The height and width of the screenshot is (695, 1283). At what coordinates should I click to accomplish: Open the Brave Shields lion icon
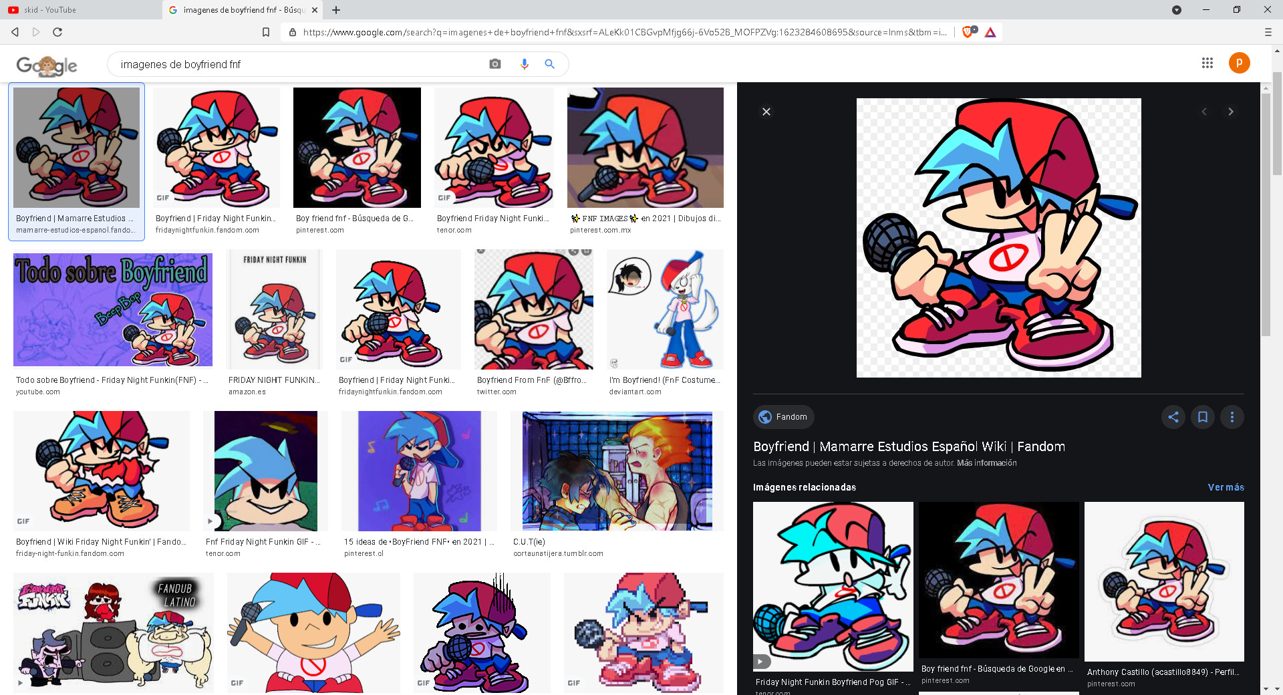968,31
